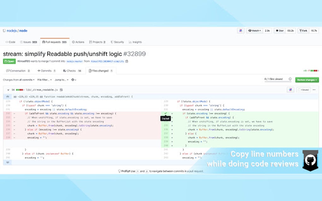Click the sparkle icon in the repository header
322x201 pixels.
coord(241,31)
